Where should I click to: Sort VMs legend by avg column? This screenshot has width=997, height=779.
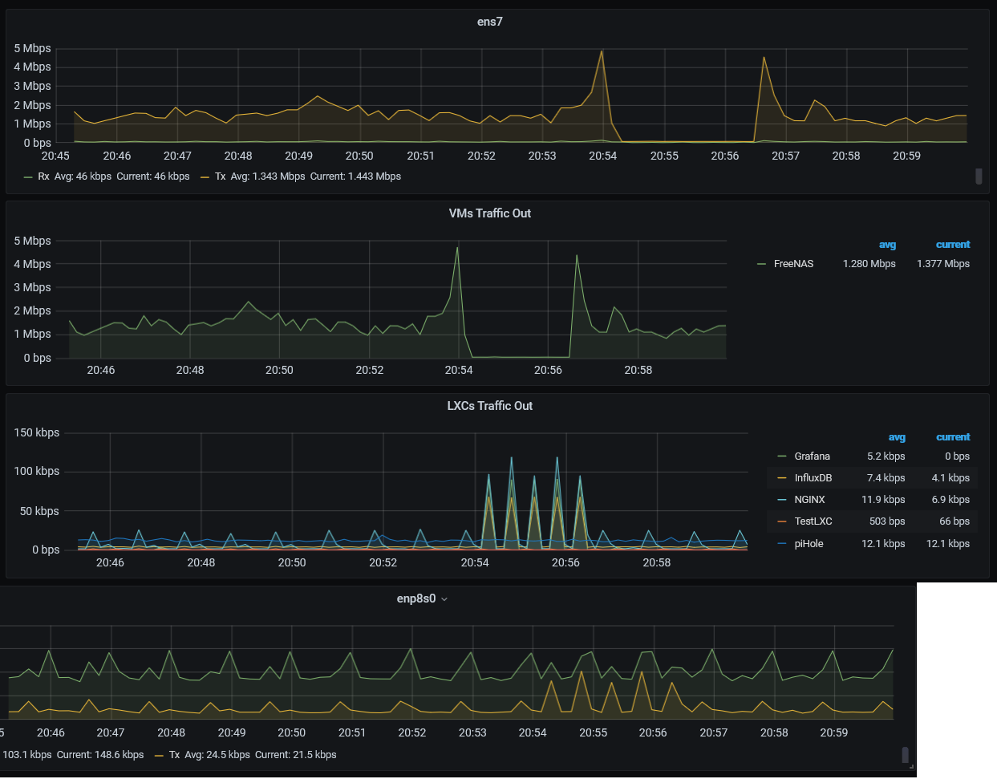pos(887,245)
